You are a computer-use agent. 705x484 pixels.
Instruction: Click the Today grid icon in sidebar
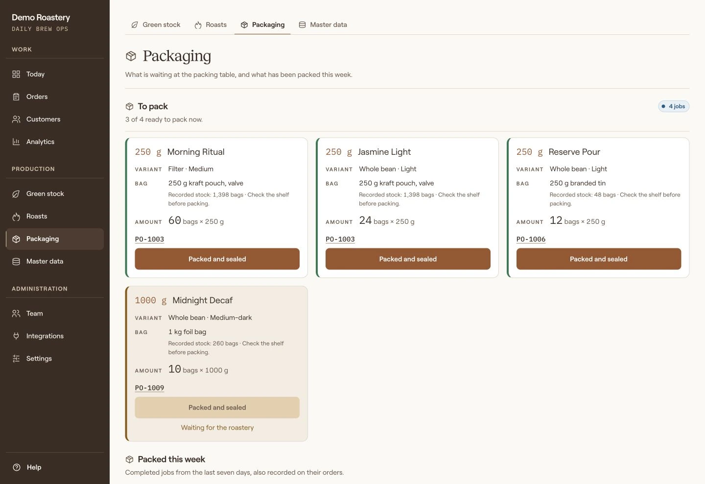(x=16, y=74)
